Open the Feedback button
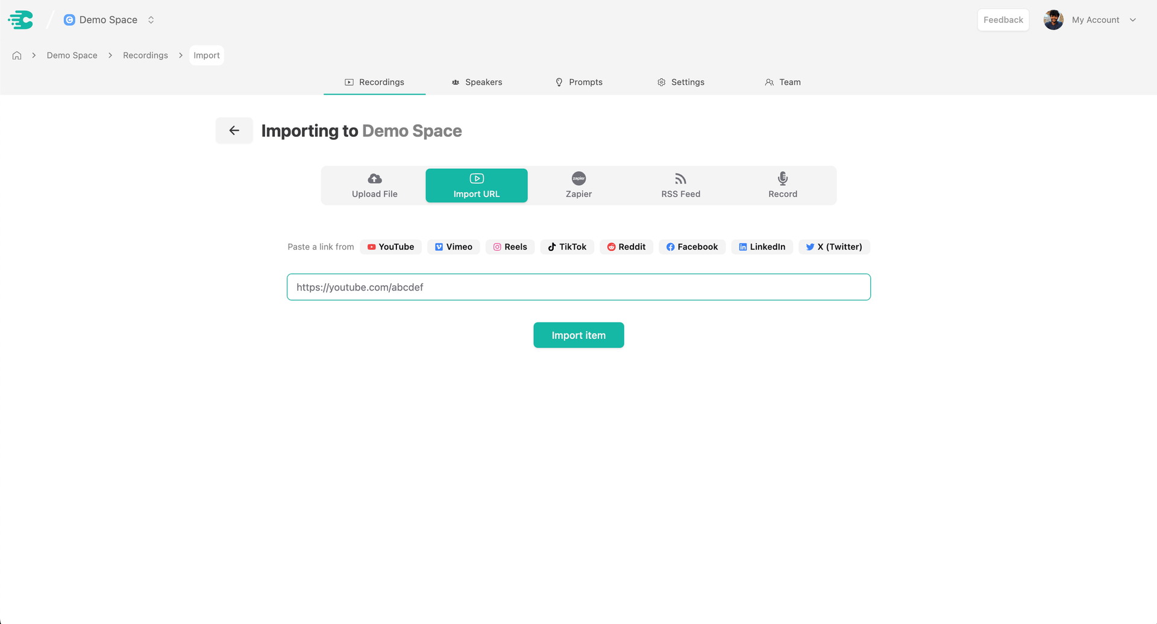This screenshot has height=624, width=1157. tap(1003, 20)
